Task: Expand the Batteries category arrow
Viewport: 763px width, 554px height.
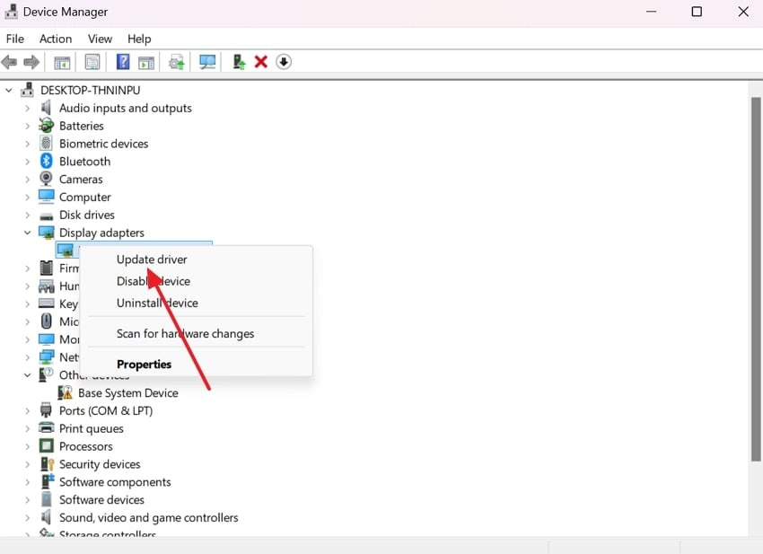Action: pos(27,126)
